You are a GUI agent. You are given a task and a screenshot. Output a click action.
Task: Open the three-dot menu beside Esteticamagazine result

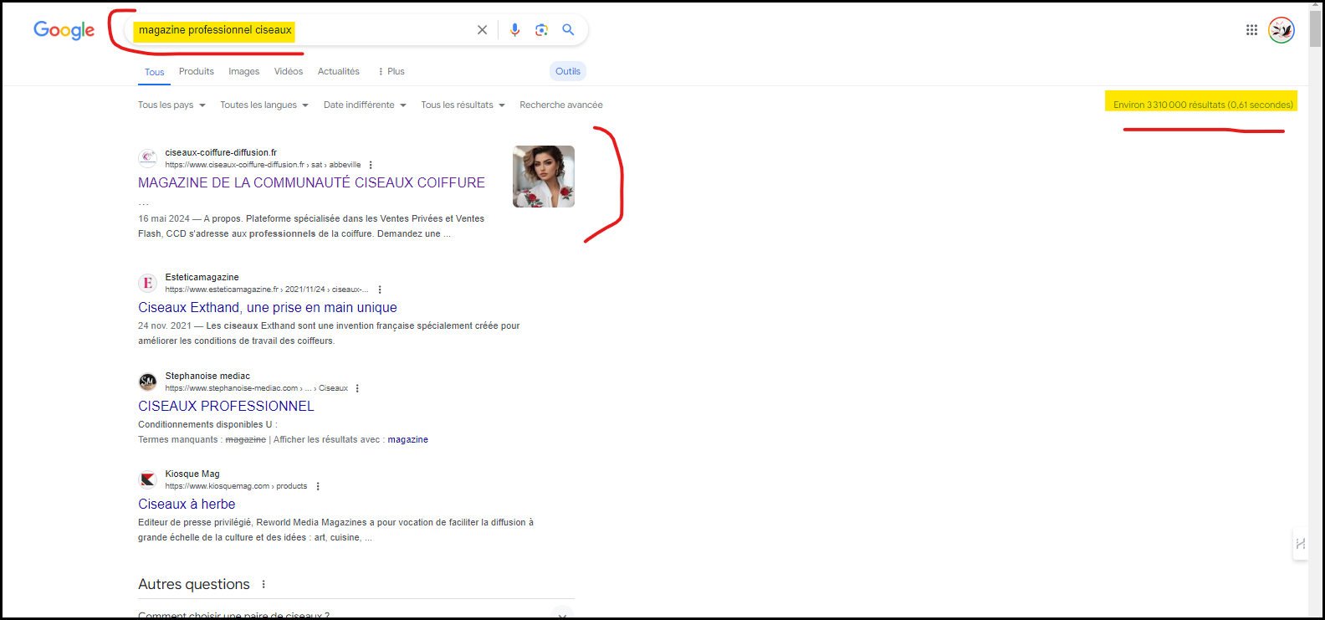[380, 290]
